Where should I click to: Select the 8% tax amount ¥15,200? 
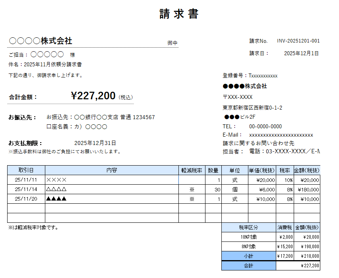pyautogui.click(x=285, y=247)
